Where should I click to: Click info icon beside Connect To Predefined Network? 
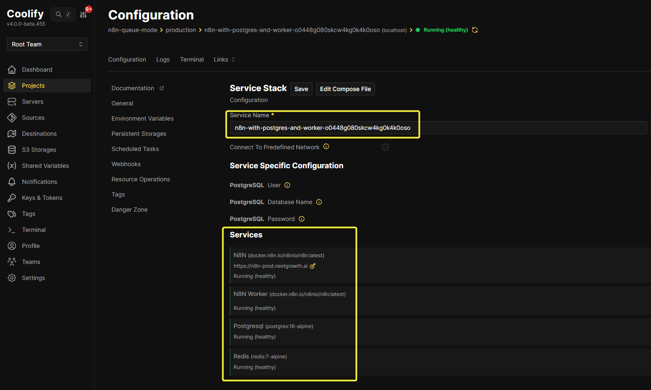click(326, 147)
